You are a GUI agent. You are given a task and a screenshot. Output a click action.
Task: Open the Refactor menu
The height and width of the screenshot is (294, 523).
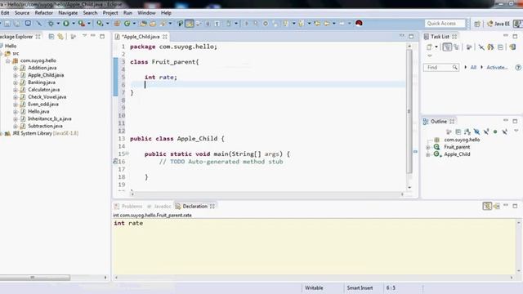[x=43, y=13]
